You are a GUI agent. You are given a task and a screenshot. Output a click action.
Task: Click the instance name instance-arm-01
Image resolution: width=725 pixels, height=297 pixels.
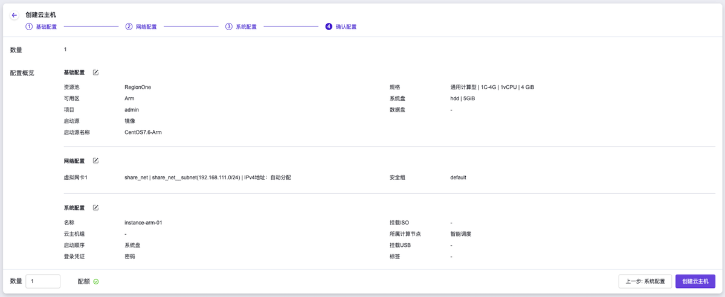click(x=143, y=223)
